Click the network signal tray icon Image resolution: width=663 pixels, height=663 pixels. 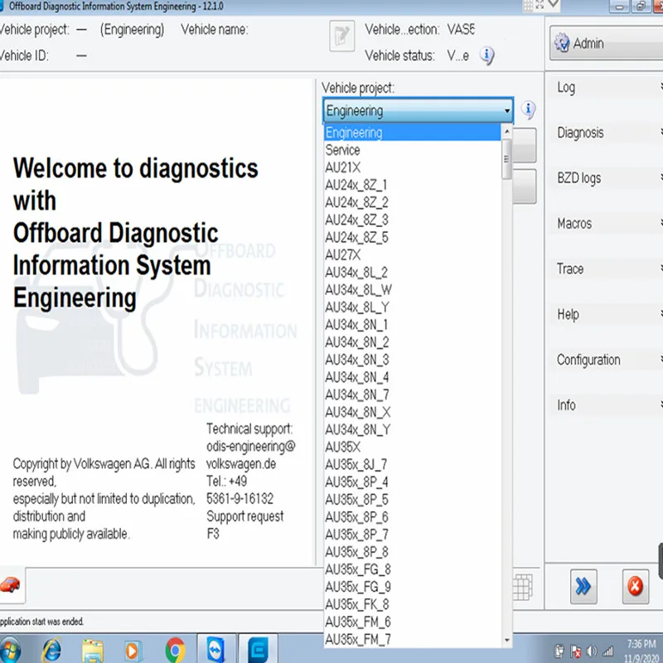[x=607, y=651]
